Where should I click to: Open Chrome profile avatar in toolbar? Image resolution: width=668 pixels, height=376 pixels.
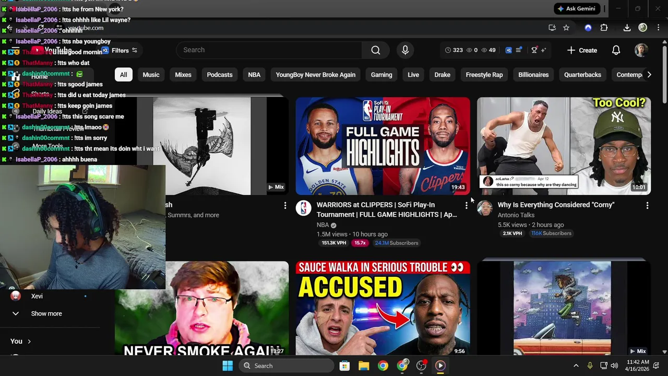coord(643,28)
